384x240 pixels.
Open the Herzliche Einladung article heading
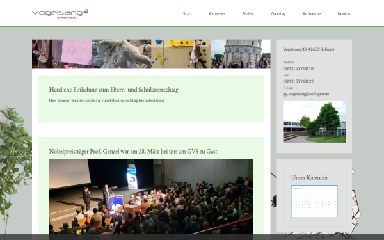click(x=114, y=90)
